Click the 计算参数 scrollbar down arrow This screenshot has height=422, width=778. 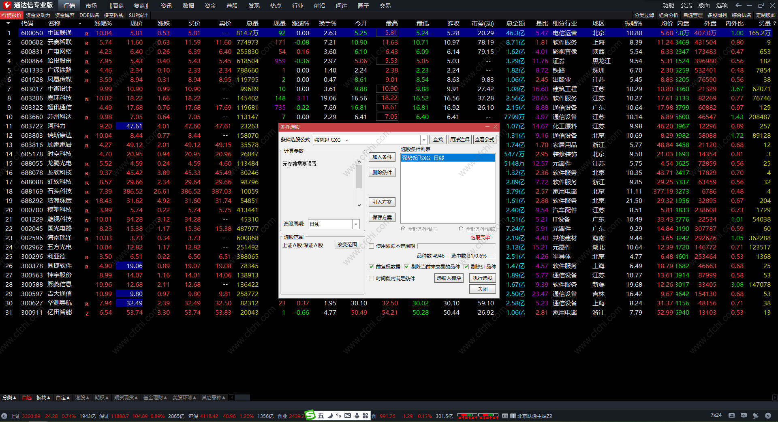(359, 205)
